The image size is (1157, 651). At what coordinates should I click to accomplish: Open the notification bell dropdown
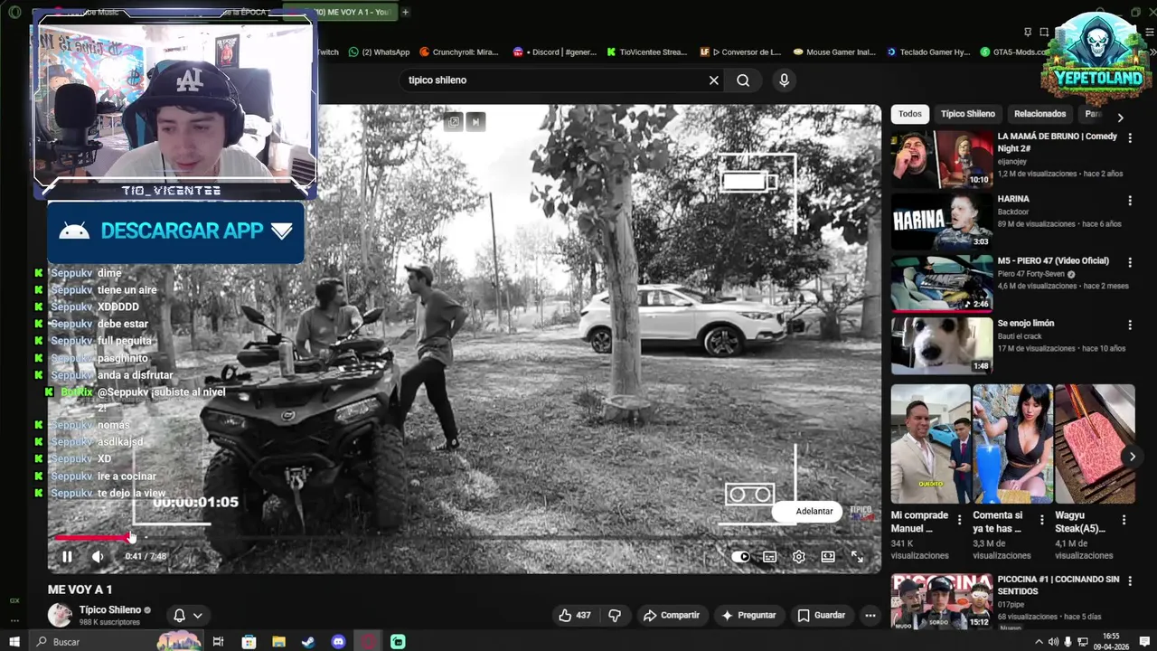[188, 616]
